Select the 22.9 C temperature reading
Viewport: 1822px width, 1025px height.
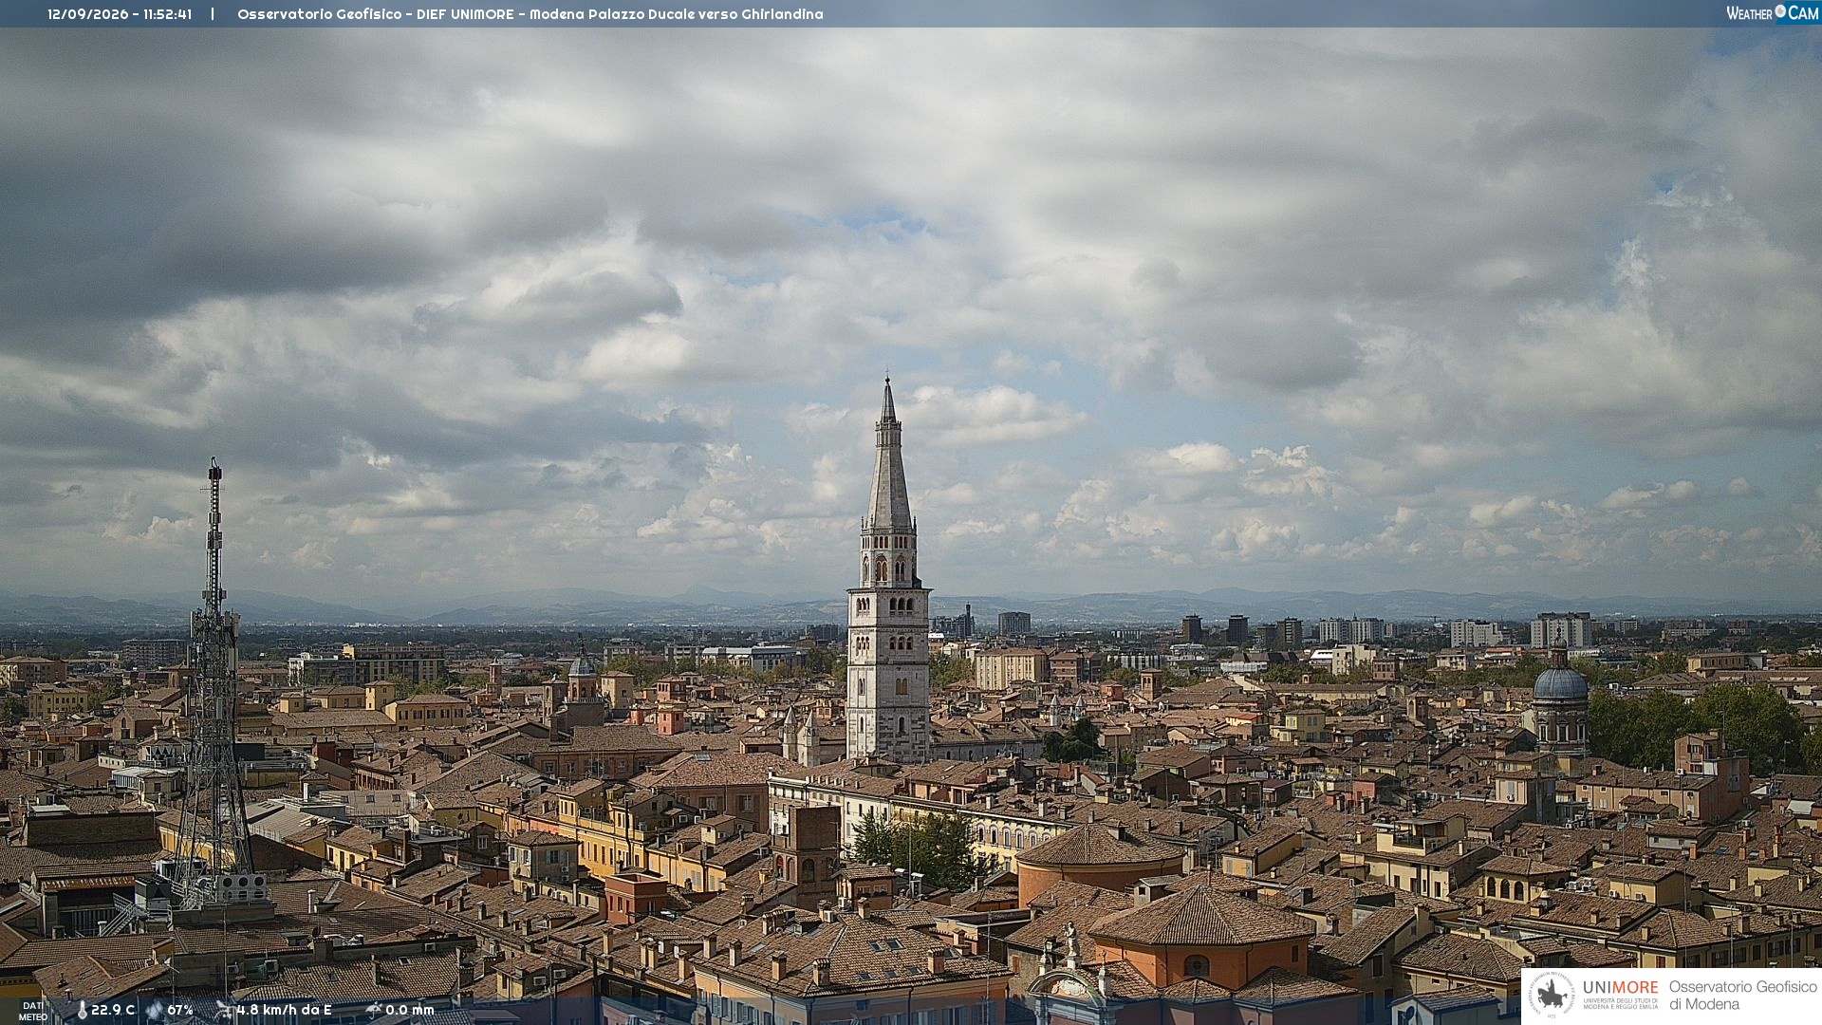pos(113,1010)
